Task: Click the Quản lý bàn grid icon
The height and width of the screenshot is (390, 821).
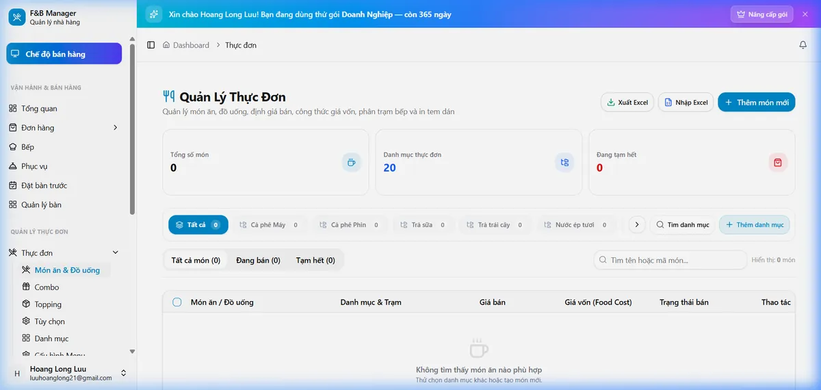Action: coord(13,205)
